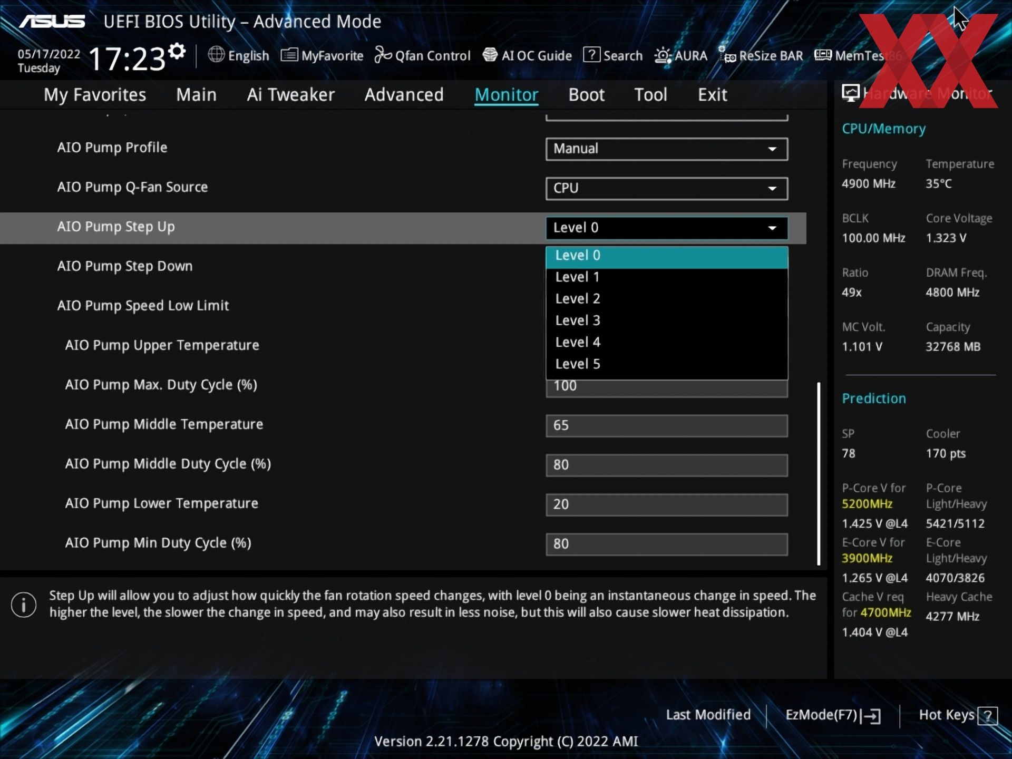Toggle the ReSize BAR icon
The width and height of the screenshot is (1012, 759).
(727, 54)
